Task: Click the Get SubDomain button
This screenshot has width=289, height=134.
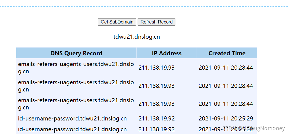Action: coord(117,22)
